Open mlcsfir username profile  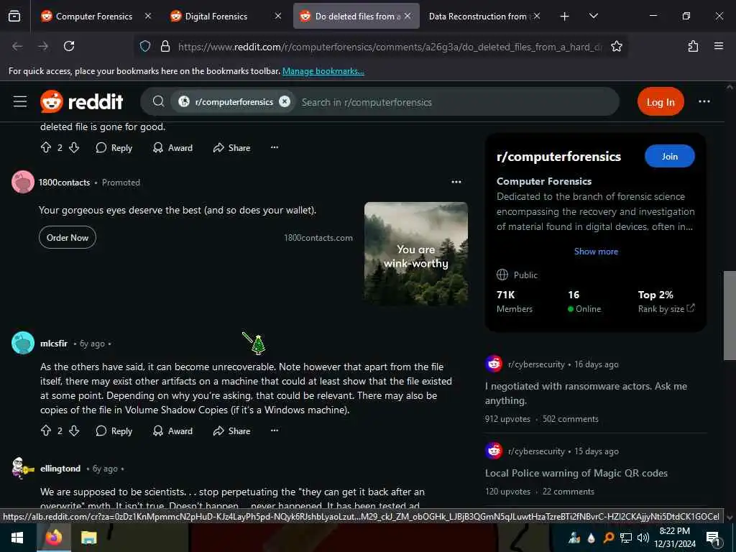click(x=54, y=343)
